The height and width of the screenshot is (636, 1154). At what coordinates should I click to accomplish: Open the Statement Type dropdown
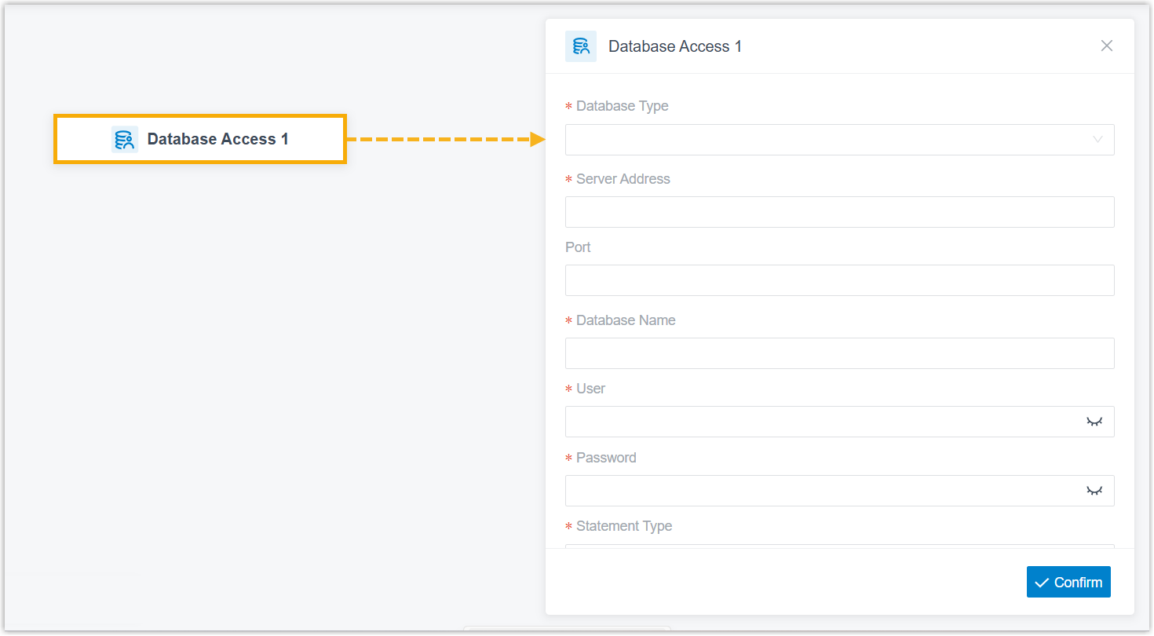(x=839, y=546)
